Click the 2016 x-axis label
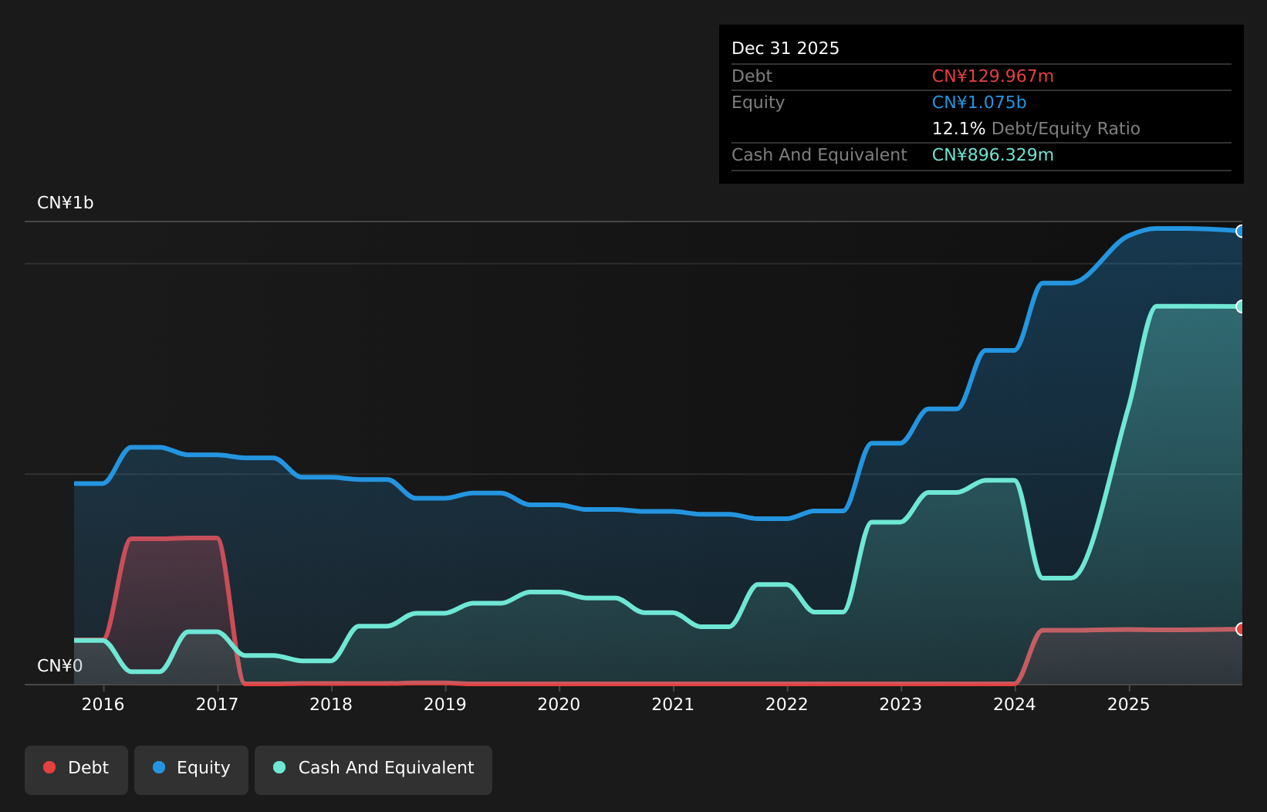Image resolution: width=1267 pixels, height=812 pixels. 103,704
